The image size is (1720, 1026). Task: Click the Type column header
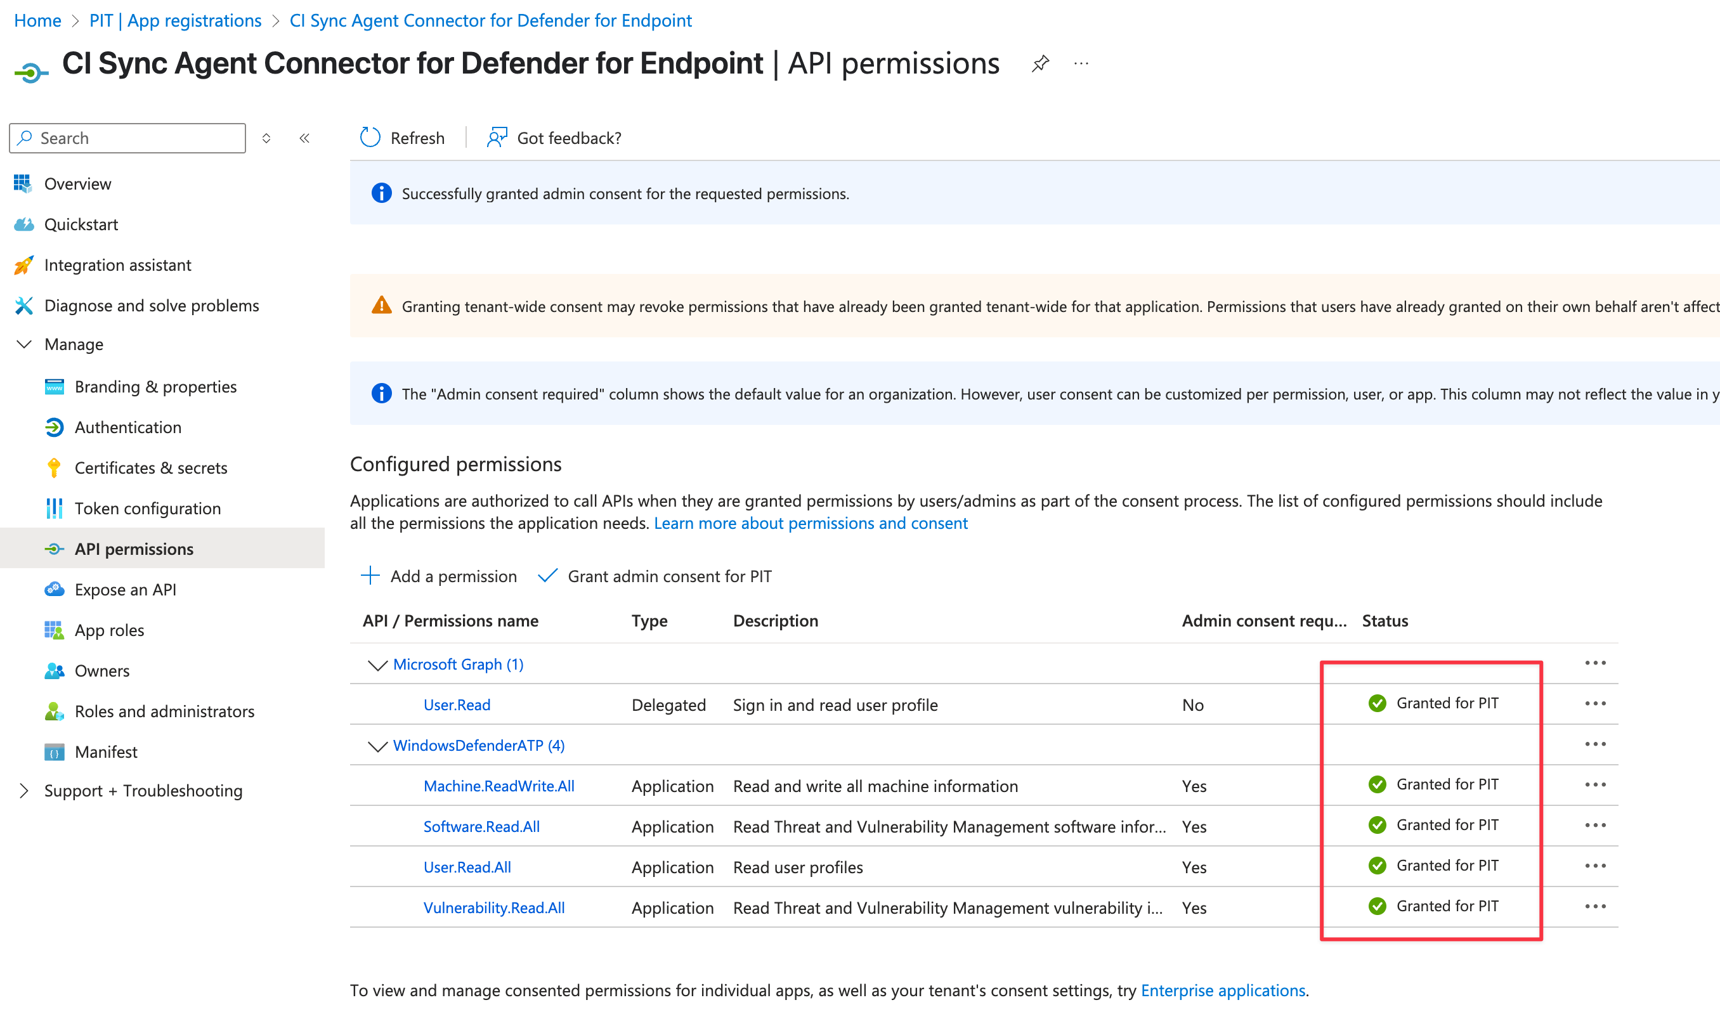coord(649,621)
